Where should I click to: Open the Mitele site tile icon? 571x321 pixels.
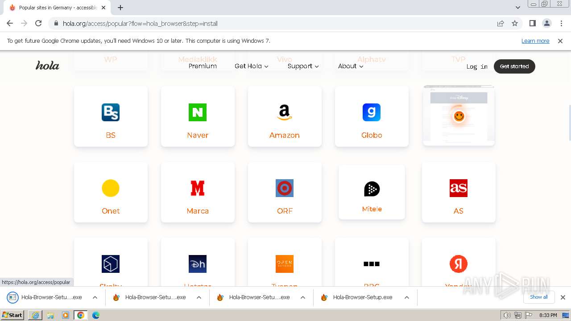[372, 189]
